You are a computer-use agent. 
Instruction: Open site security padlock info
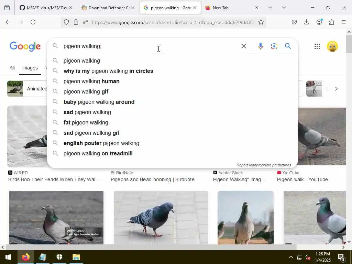[x=76, y=22]
